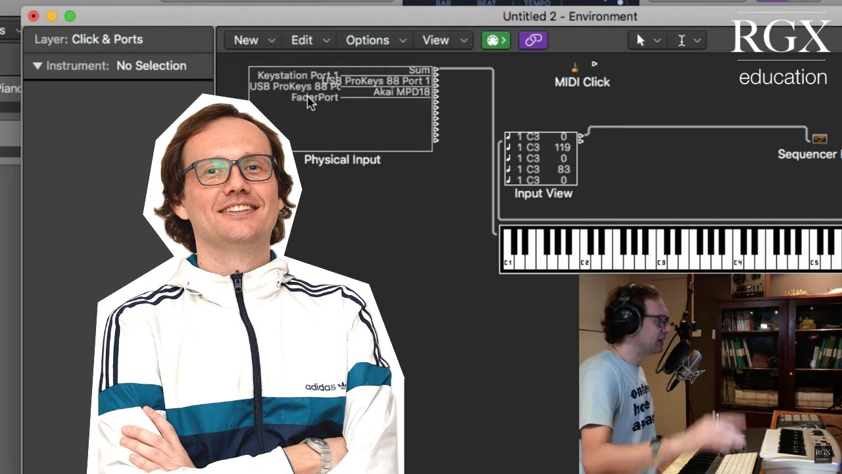Click the Akai MPD18 port output triangle

point(436,92)
